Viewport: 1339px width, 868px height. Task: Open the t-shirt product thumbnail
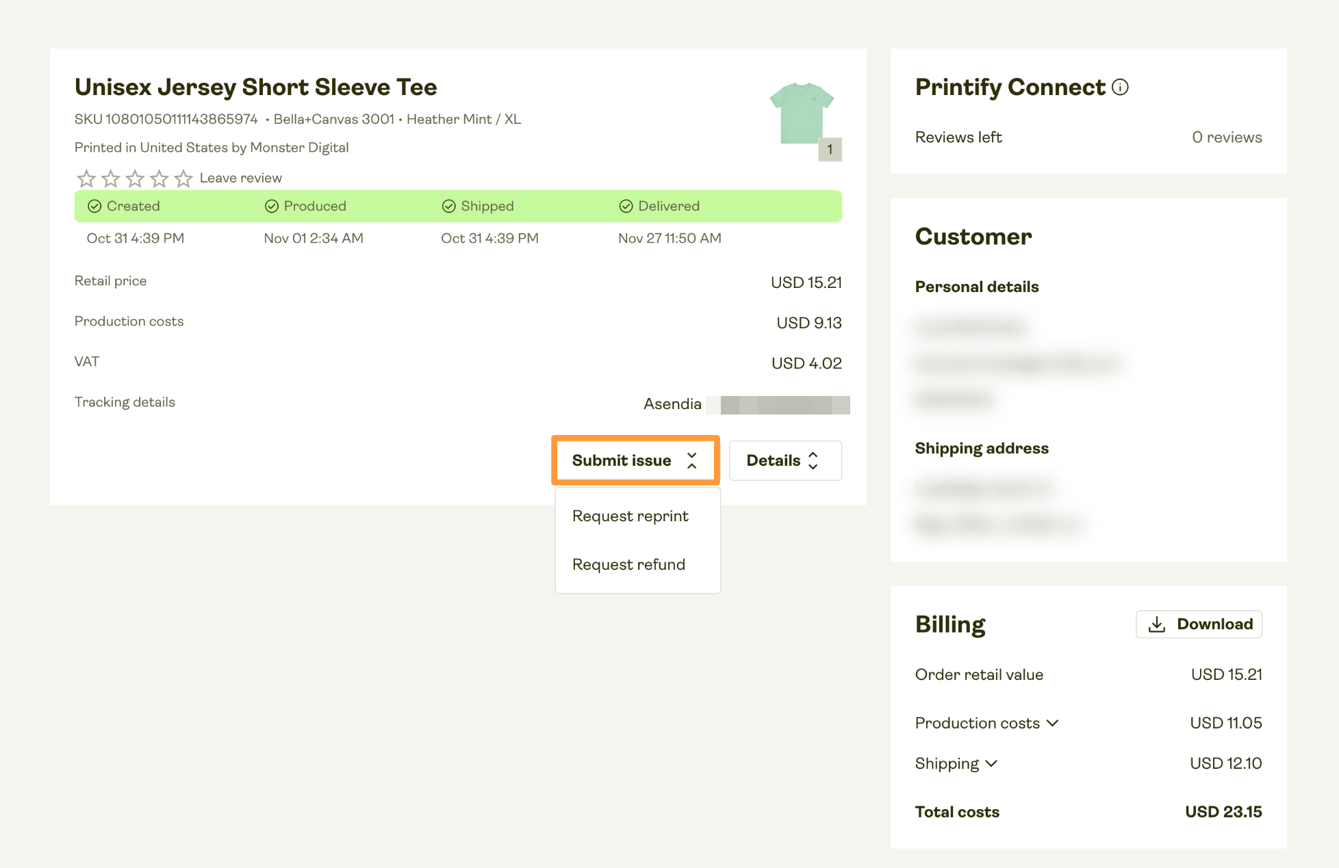[802, 113]
